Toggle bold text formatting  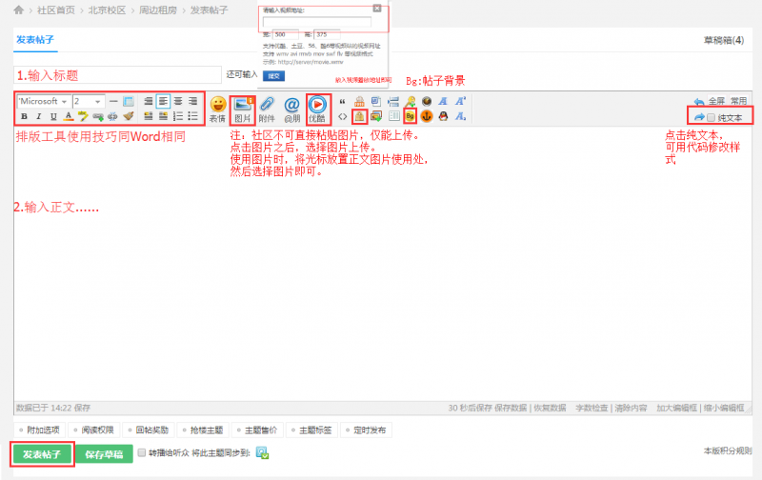click(23, 116)
